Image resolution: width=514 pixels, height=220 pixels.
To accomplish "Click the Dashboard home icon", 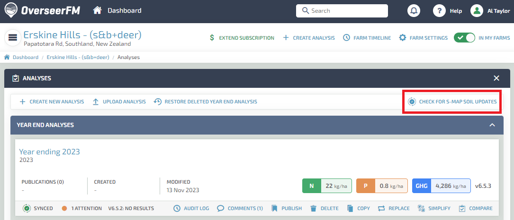I will point(97,10).
